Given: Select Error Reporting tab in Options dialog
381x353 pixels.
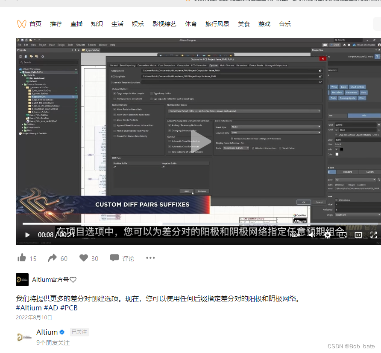Looking at the screenshot, I should [x=128, y=65].
